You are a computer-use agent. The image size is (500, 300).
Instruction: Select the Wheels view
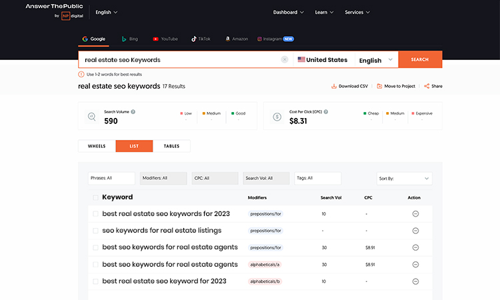pos(97,146)
